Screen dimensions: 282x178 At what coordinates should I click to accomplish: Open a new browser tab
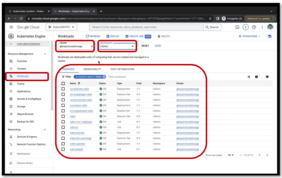tap(101, 11)
